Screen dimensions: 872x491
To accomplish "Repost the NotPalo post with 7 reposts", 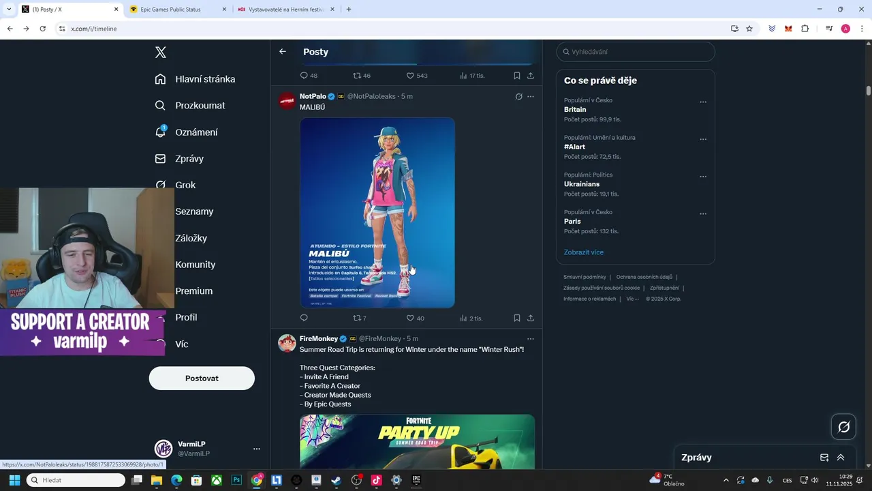I will coord(359,318).
